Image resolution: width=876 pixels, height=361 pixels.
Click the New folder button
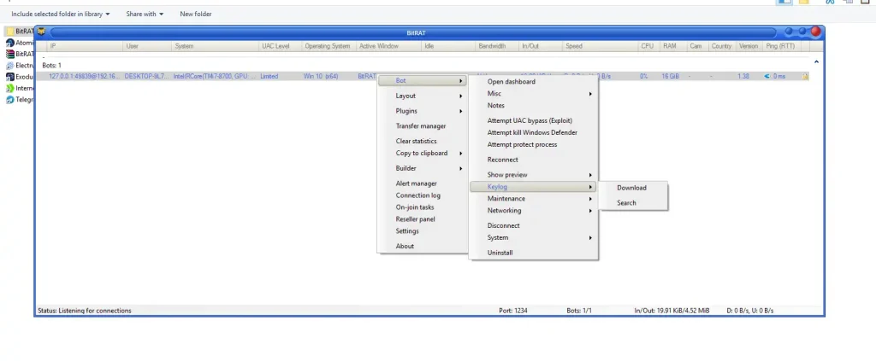196,14
